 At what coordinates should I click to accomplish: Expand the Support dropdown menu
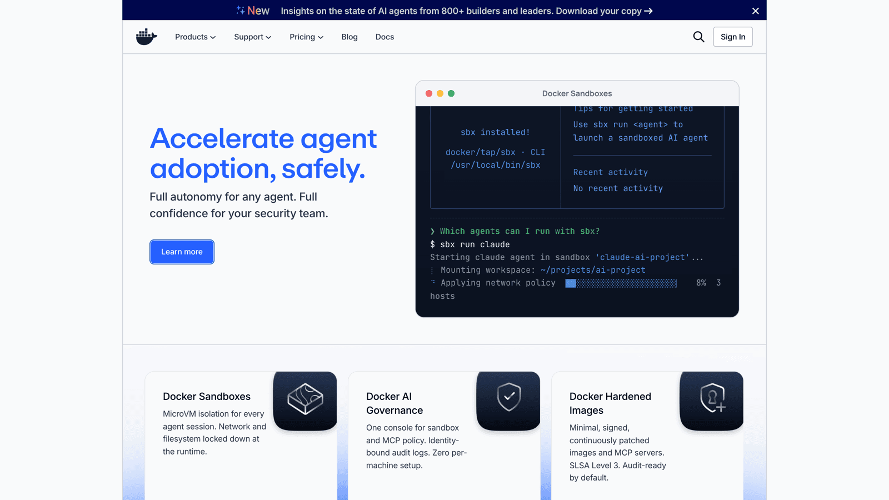tap(252, 37)
